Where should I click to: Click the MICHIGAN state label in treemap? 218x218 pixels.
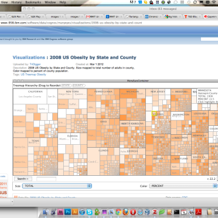click(x=132, y=91)
